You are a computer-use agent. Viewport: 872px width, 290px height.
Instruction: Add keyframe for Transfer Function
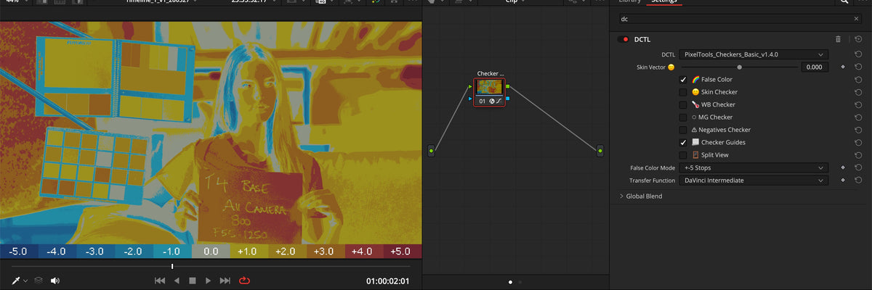843,180
